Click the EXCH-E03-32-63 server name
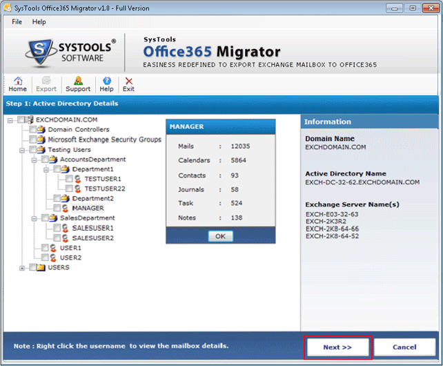The width and height of the screenshot is (443, 366). [x=332, y=214]
